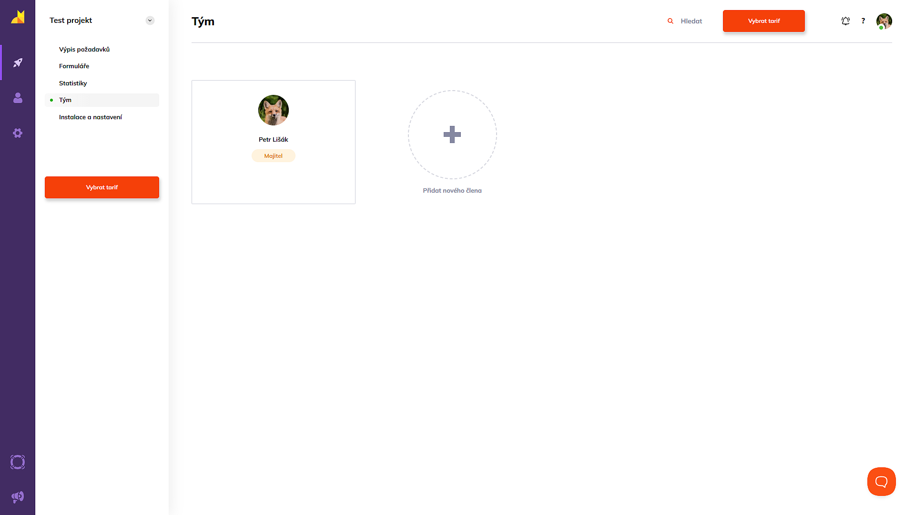Open the gear settings sidebar icon
This screenshot has width=915, height=515.
tap(18, 133)
